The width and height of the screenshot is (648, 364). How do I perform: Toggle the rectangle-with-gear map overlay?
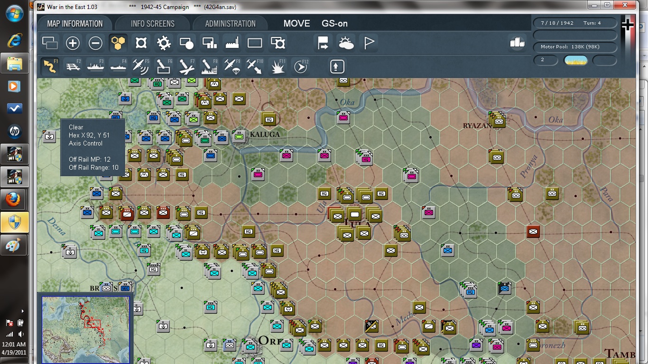pos(278,44)
